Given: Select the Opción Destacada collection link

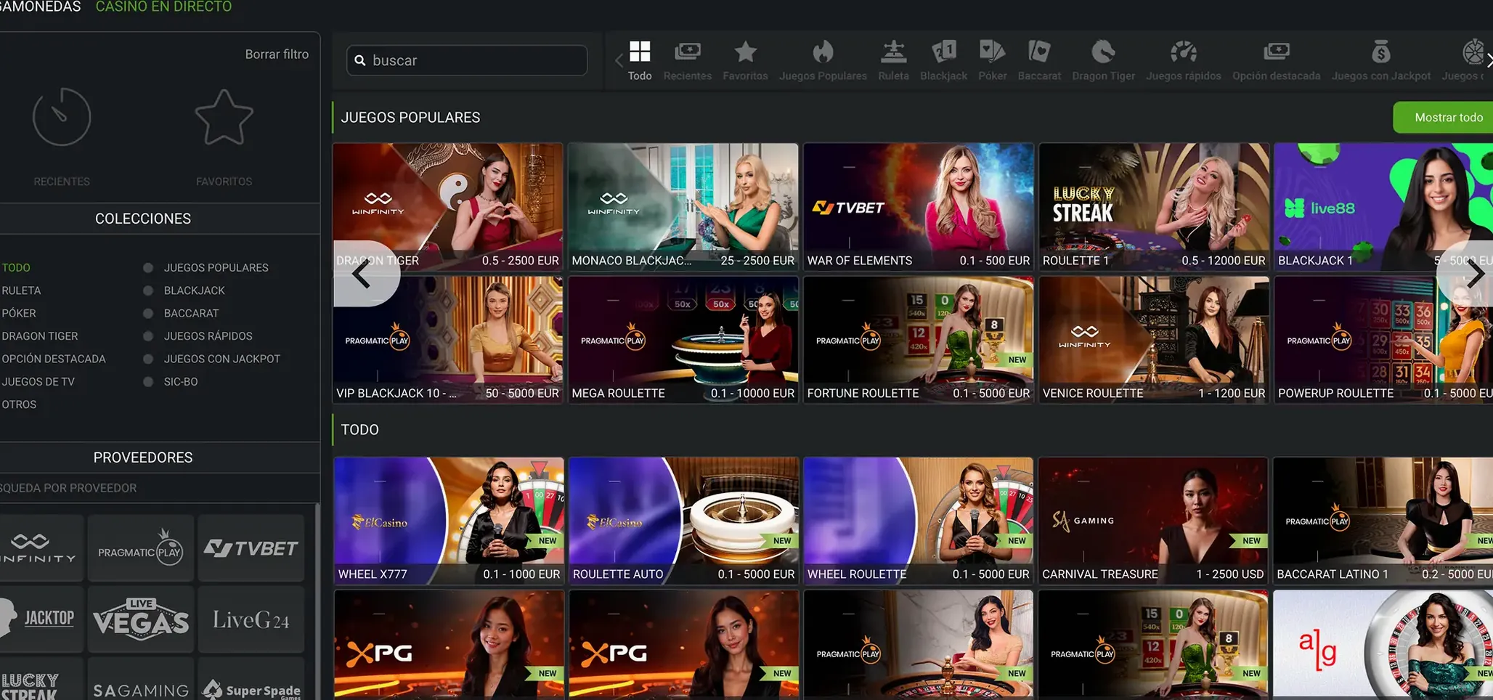Looking at the screenshot, I should click(54, 359).
